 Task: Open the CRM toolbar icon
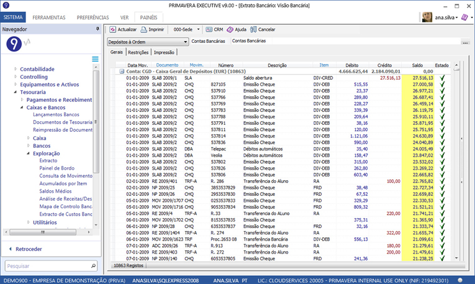(x=209, y=29)
